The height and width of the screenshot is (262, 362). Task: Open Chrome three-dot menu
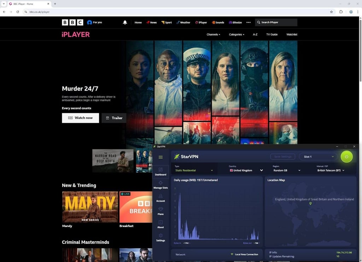pyautogui.click(x=358, y=12)
